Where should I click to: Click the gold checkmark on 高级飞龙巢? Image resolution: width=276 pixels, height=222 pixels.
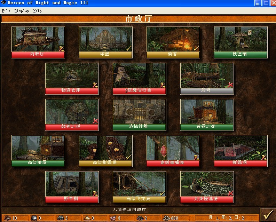(163, 193)
